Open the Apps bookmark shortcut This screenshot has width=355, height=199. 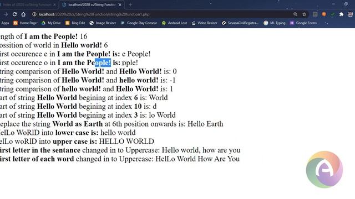click(4, 23)
